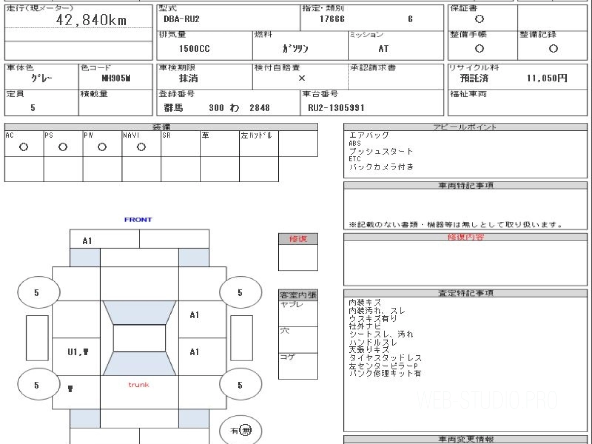Select the エアバッグ appeal point
Screen dimensions: 592x444
point(369,135)
